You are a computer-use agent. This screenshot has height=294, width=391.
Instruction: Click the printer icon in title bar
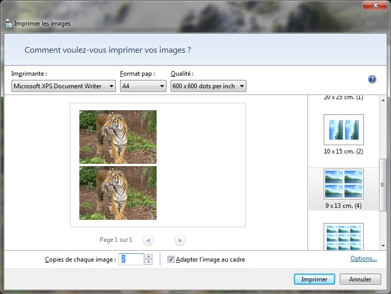tap(8, 23)
